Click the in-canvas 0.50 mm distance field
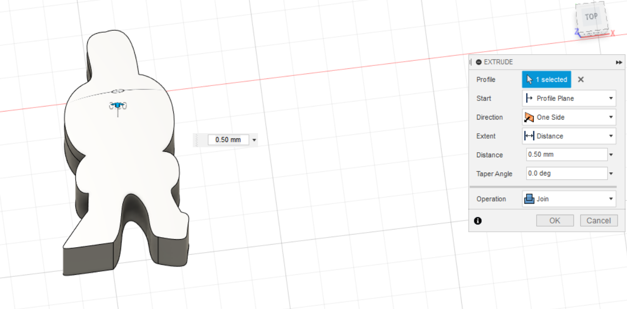Viewport: 627px width, 309px height. click(x=228, y=140)
